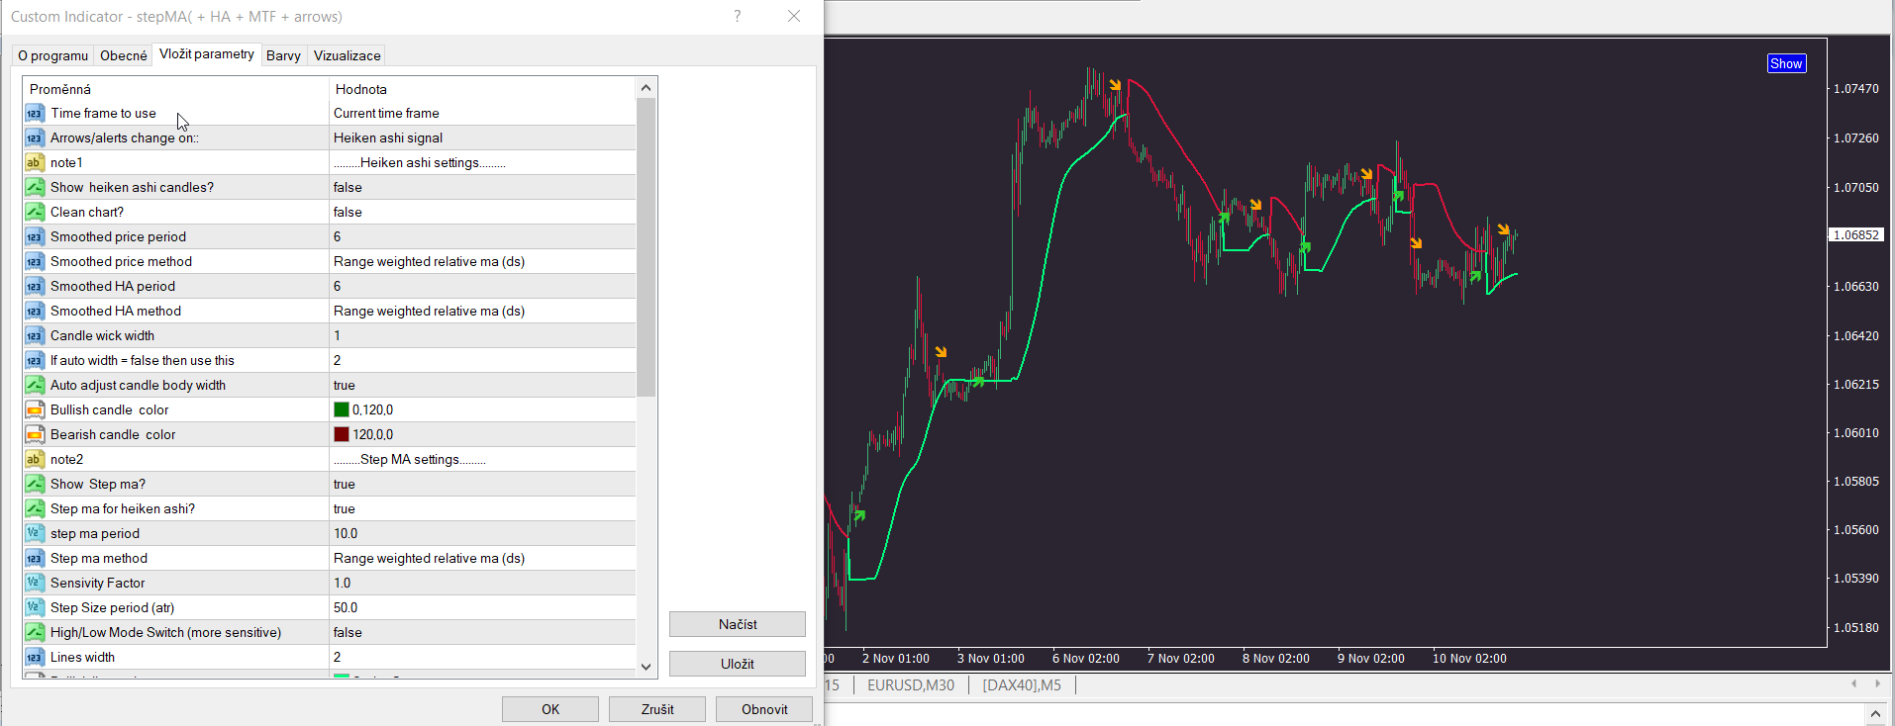Image resolution: width=1895 pixels, height=726 pixels.
Task: Toggle the Show heiken ashi candles value false
Action: pyautogui.click(x=482, y=187)
